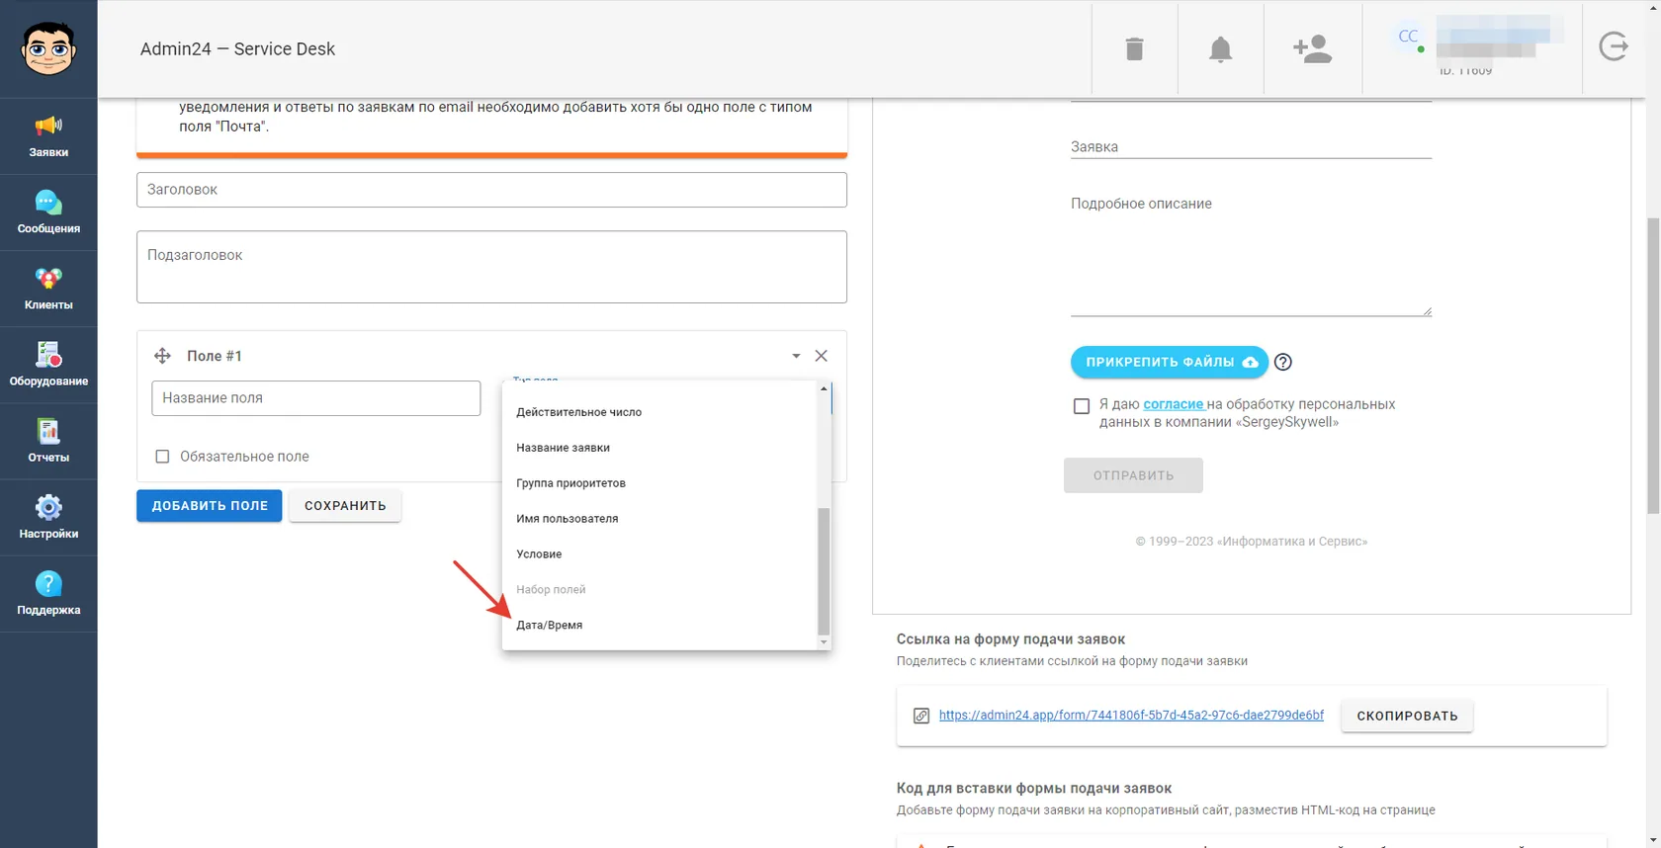The width and height of the screenshot is (1661, 848).
Task: Go to Клиенты in sidebar
Action: 48,289
